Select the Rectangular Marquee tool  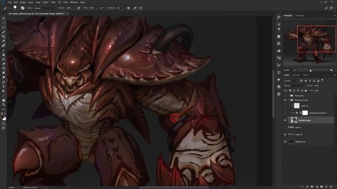[x=4, y=23]
